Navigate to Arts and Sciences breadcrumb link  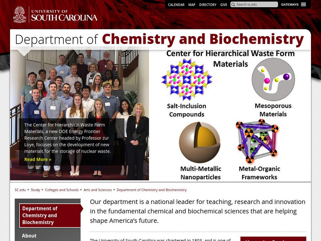98,189
